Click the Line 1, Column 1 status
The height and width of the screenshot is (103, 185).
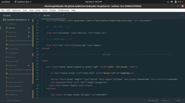point(13,101)
